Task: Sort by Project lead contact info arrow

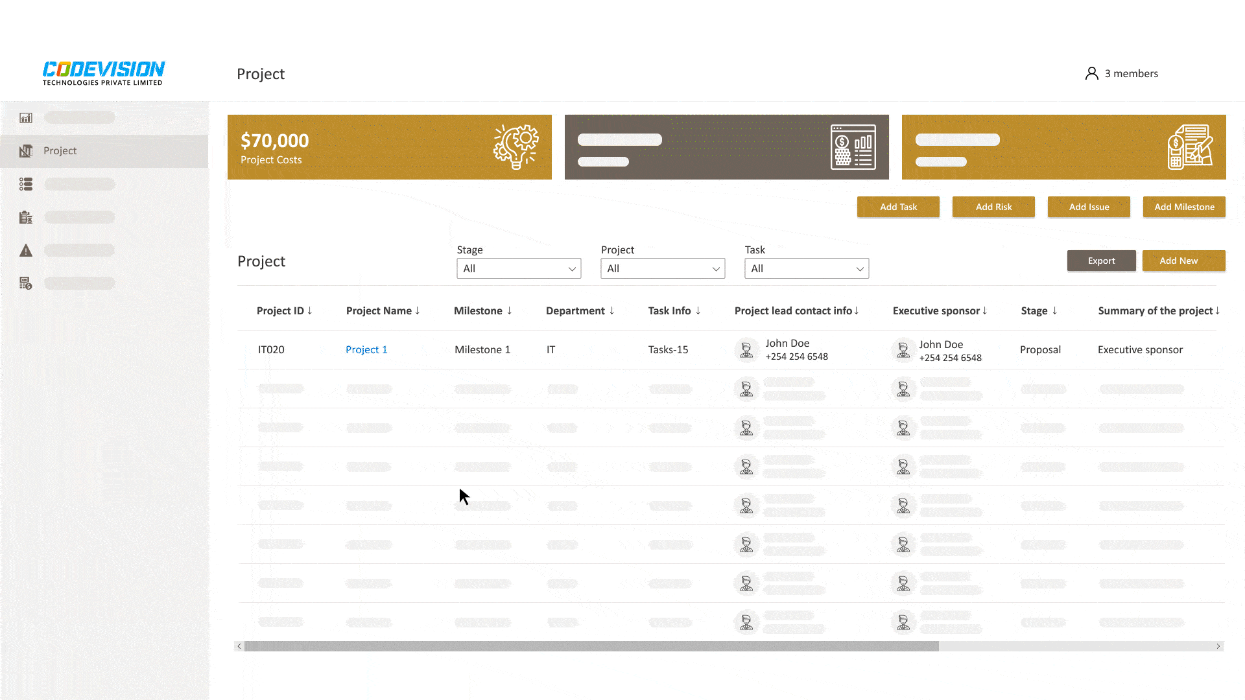Action: [x=857, y=310]
